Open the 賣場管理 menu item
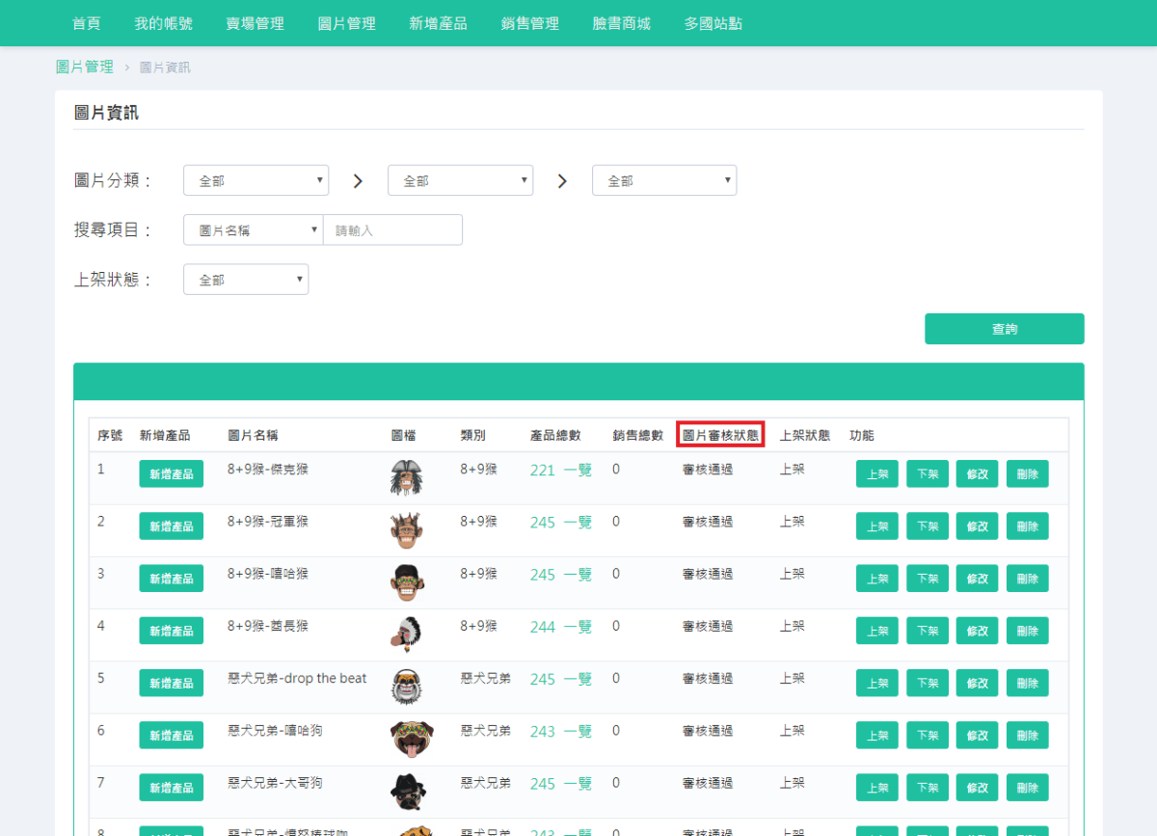Image resolution: width=1157 pixels, height=836 pixels. coord(255,23)
